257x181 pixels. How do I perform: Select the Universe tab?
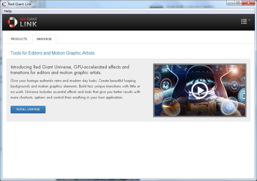pos(44,39)
